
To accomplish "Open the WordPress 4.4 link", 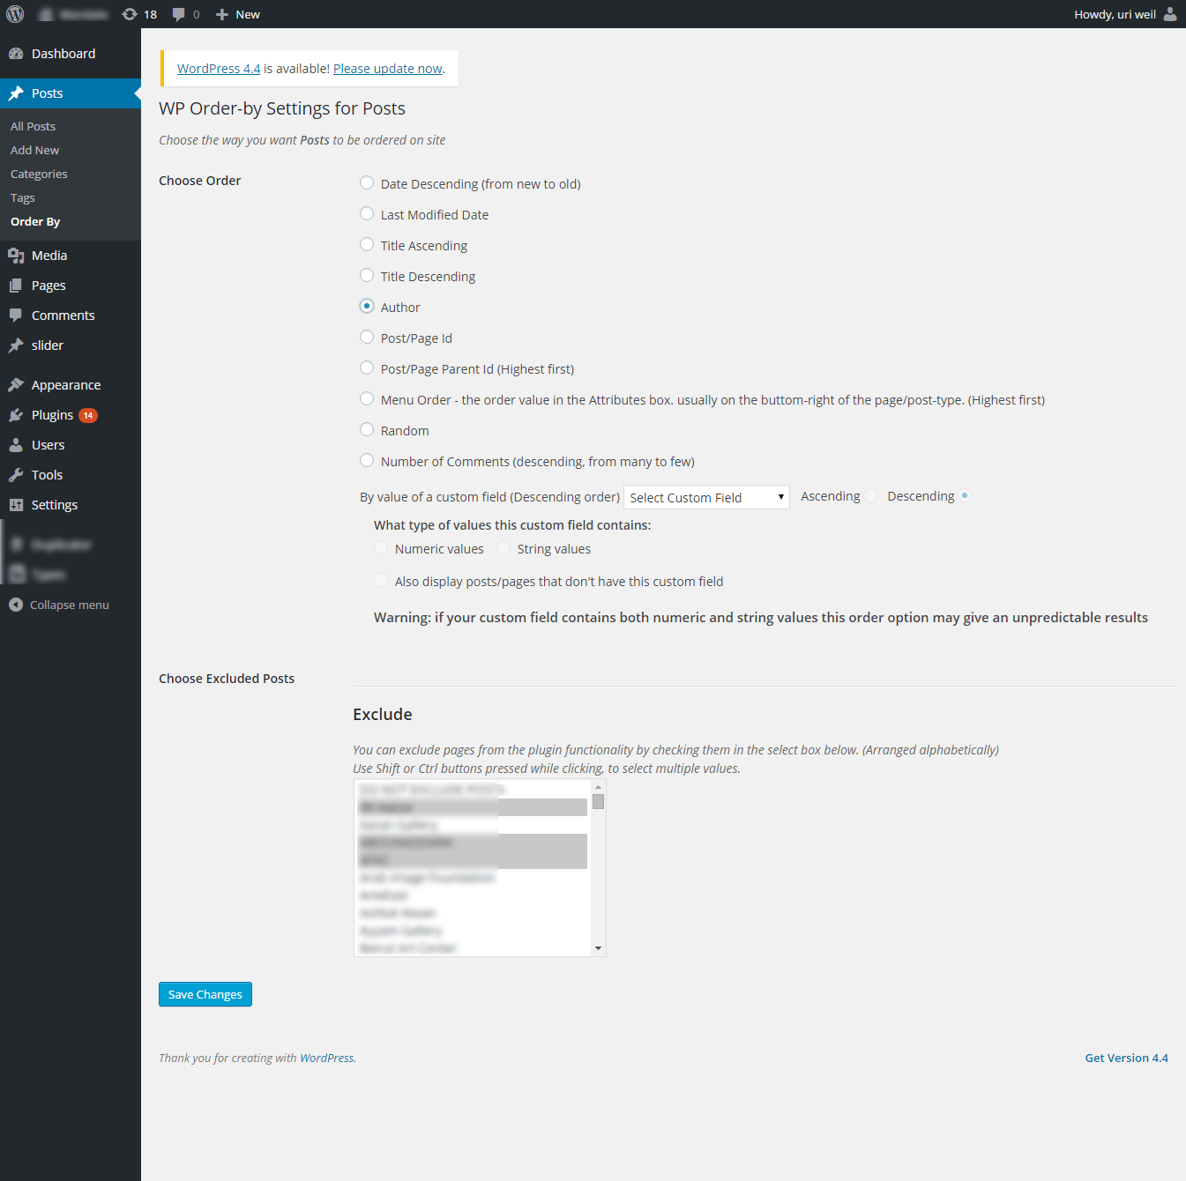I will tap(219, 69).
